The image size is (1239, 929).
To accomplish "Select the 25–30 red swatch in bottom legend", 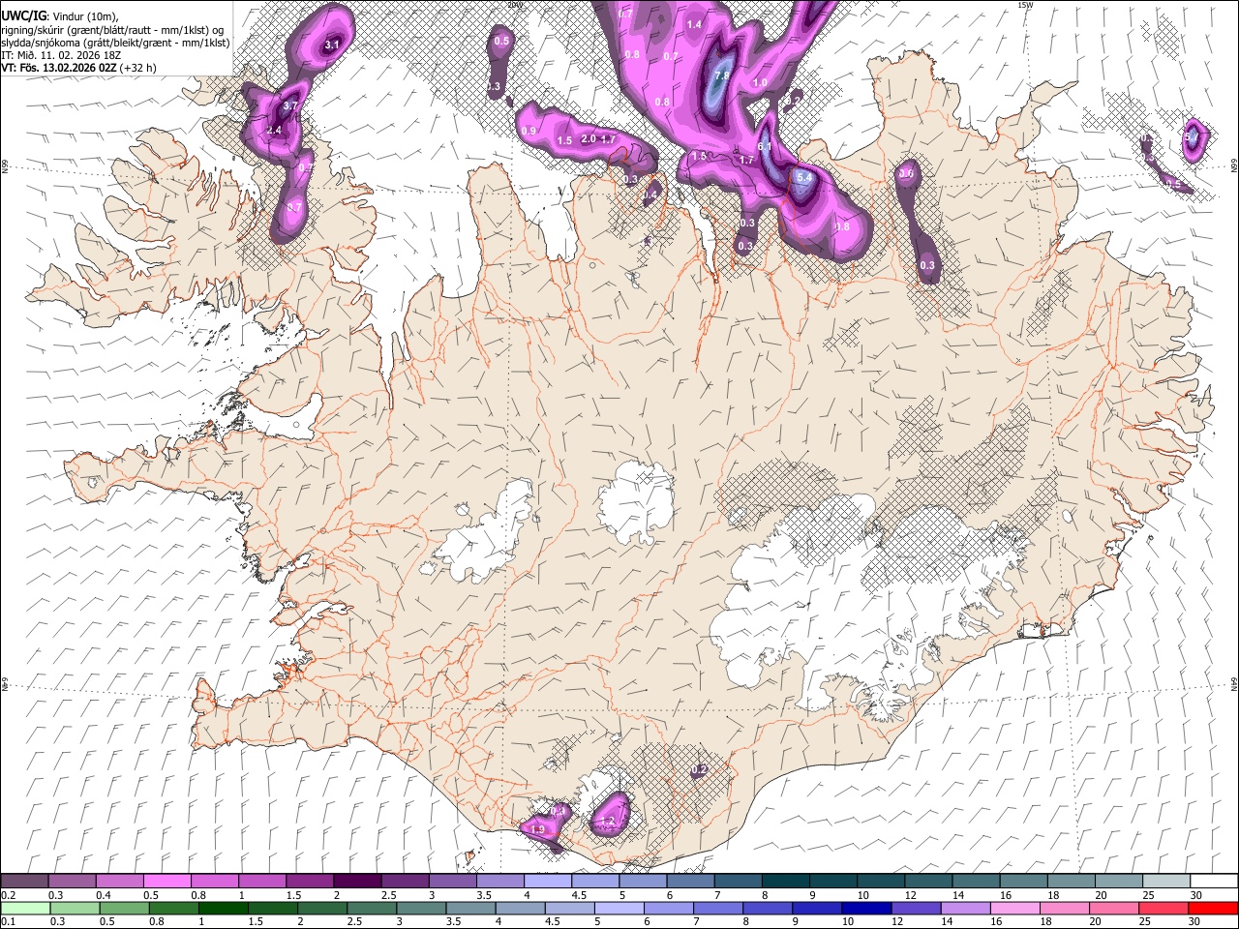I will coord(1163,908).
